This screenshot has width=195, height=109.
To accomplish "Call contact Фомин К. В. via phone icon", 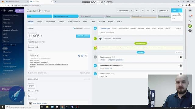I will (79, 56).
